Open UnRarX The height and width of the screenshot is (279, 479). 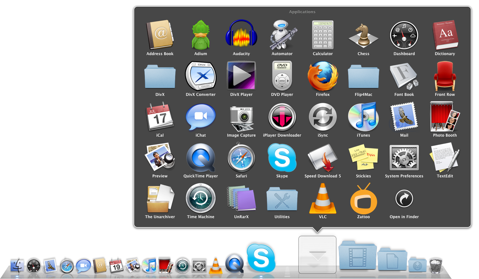241,198
